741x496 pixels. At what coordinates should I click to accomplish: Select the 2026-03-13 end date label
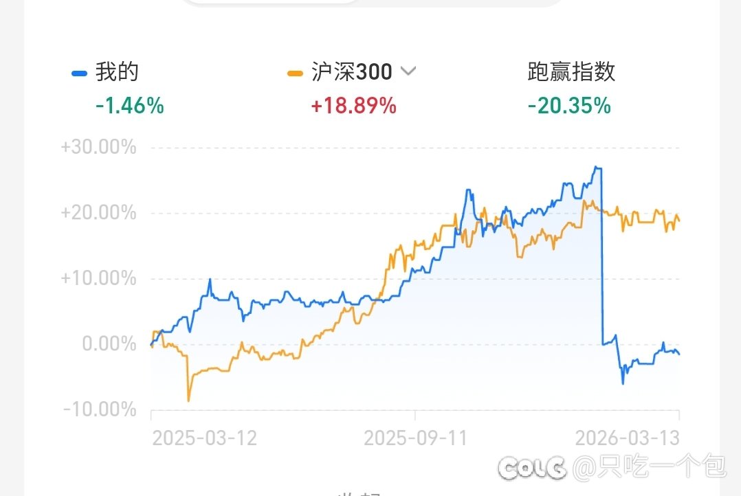[627, 438]
